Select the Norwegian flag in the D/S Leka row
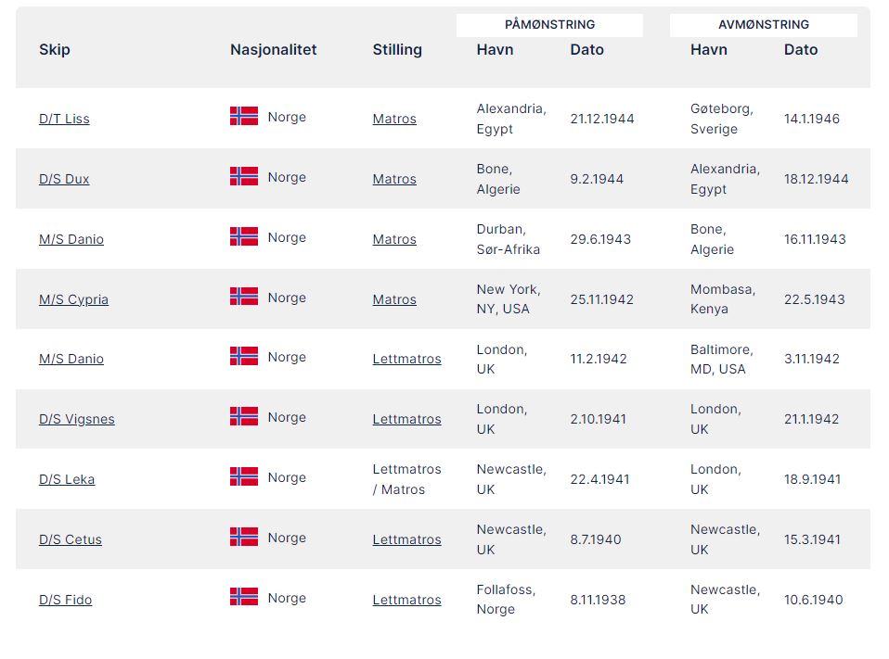 pos(244,477)
